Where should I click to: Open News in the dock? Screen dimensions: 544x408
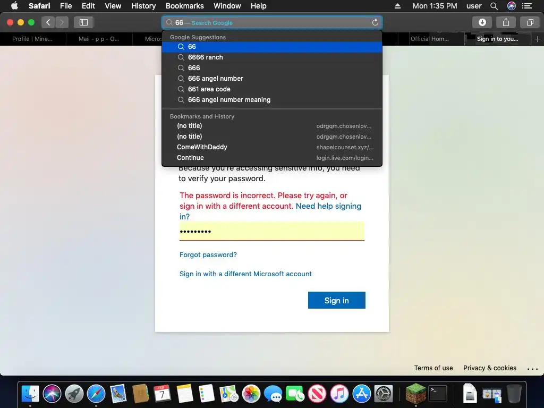click(317, 394)
